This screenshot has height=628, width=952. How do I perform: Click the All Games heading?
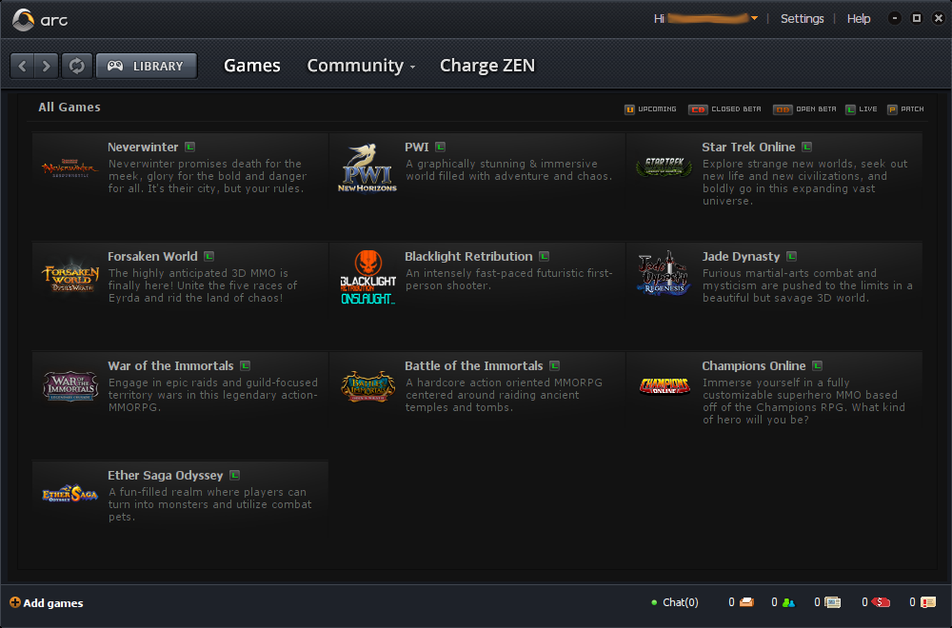point(69,107)
